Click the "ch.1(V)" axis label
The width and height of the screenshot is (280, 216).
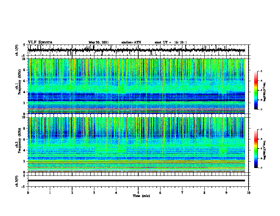point(17,50)
